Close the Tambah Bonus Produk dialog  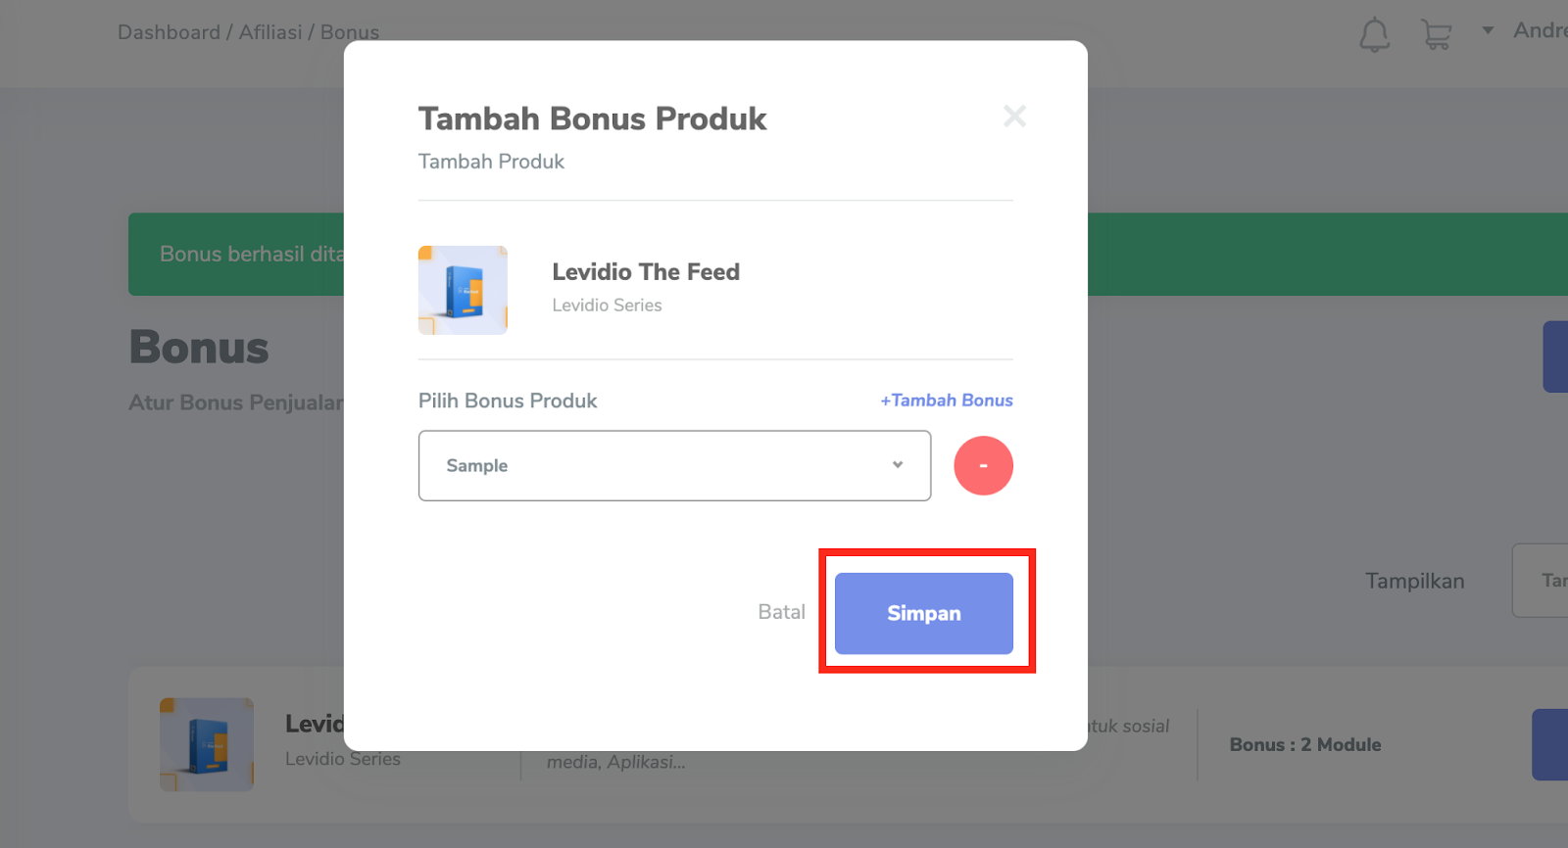click(x=1014, y=117)
